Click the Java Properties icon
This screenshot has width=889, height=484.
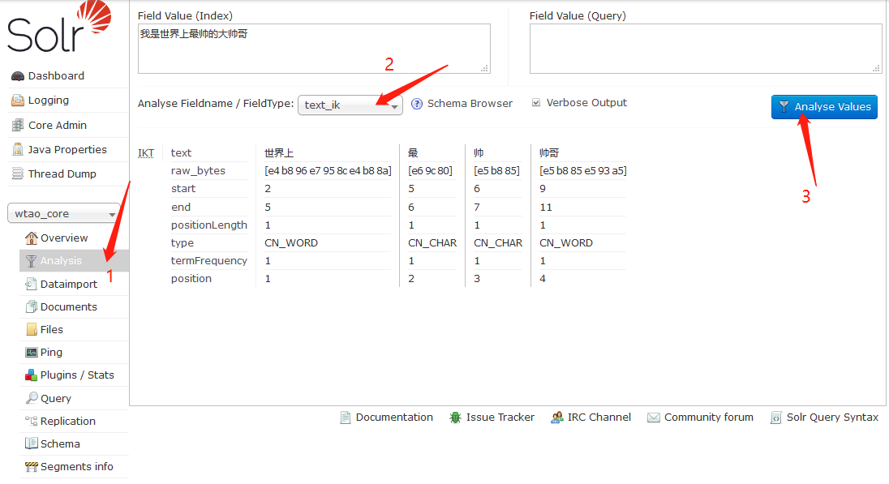coord(18,150)
